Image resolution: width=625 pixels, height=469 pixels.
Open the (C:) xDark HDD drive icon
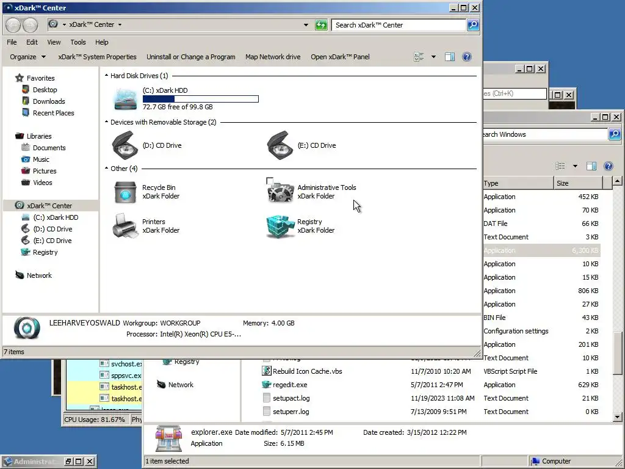(126, 99)
